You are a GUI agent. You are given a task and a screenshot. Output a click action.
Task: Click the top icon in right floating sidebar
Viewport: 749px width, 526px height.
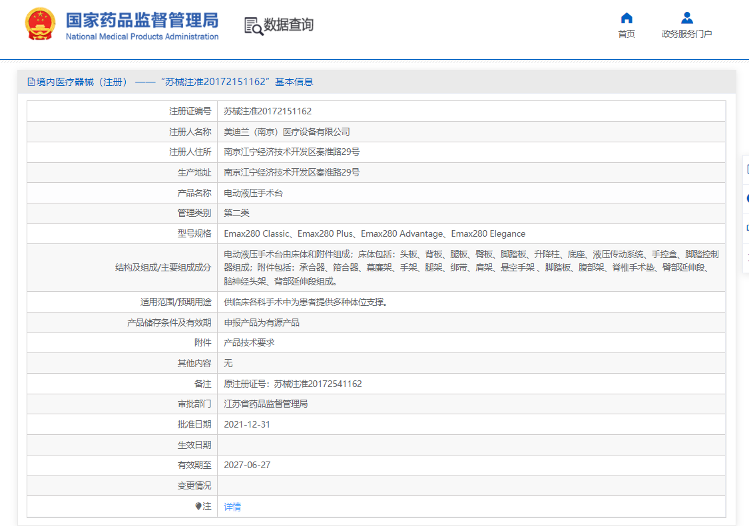pos(746,170)
